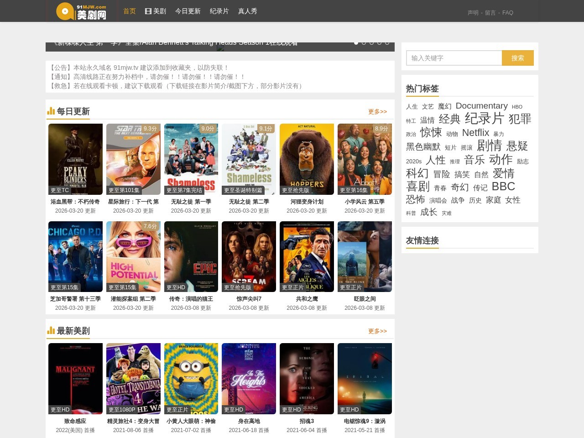Open the Star Trek Next Generation poster
Viewport: 584px width, 438px height.
[133, 159]
